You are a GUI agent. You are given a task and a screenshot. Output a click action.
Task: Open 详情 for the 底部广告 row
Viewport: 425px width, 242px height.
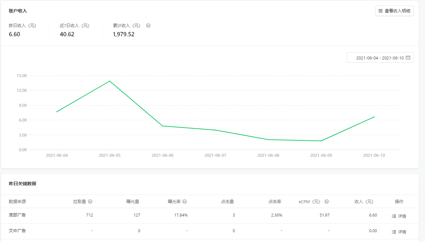pos(399,216)
